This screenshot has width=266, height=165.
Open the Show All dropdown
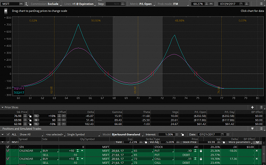[x=31, y=134]
